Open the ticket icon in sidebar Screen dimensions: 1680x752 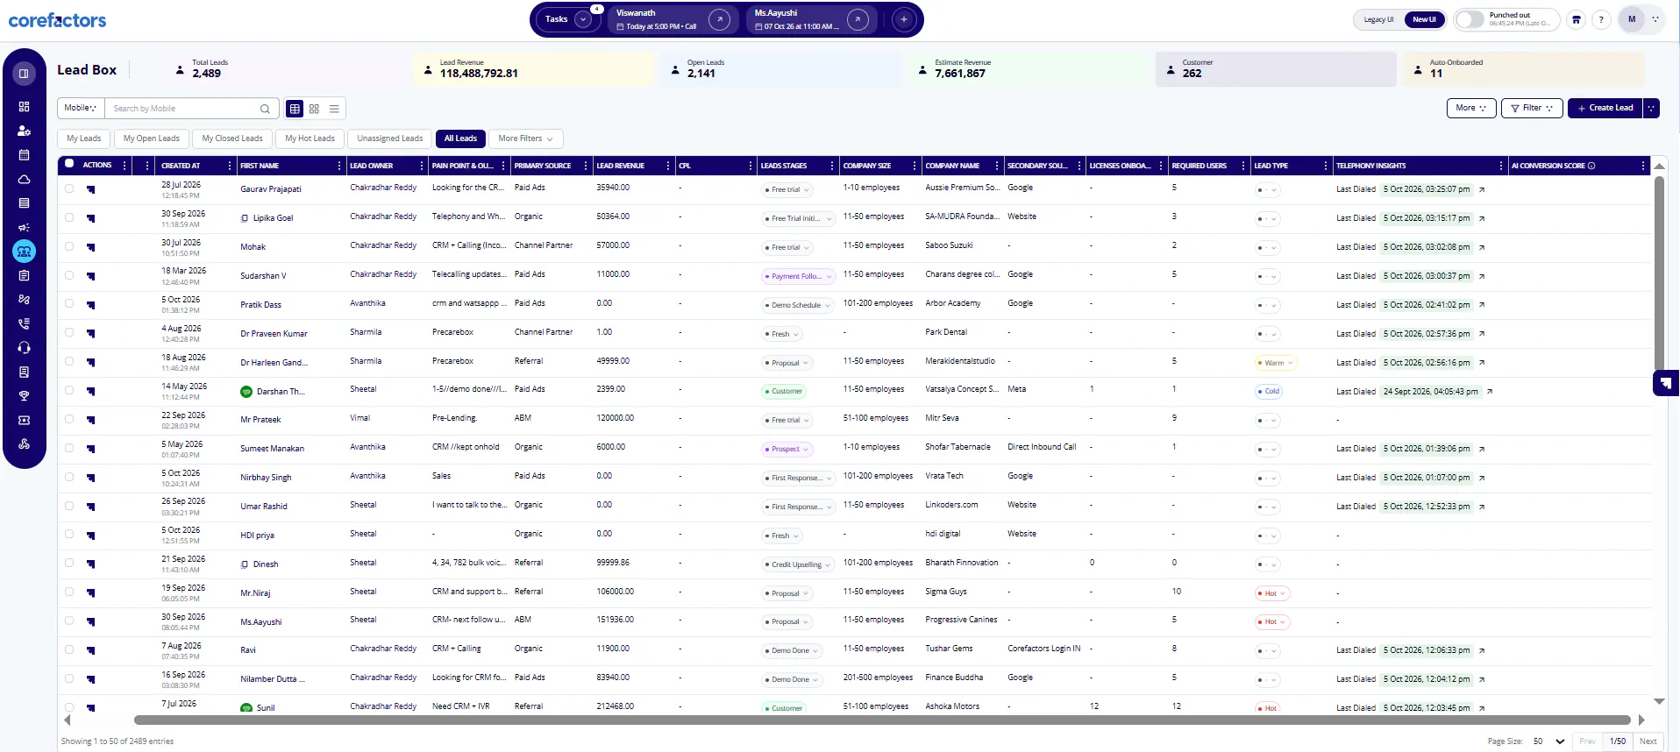[x=24, y=420]
